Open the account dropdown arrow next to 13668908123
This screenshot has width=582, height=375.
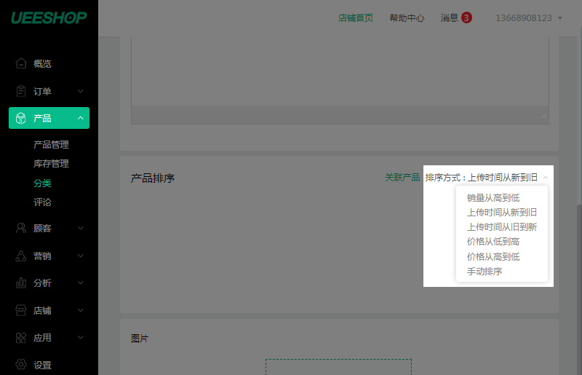[560, 17]
